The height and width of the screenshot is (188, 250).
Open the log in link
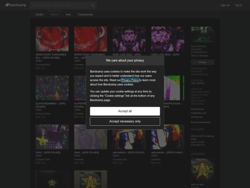[x=239, y=5]
